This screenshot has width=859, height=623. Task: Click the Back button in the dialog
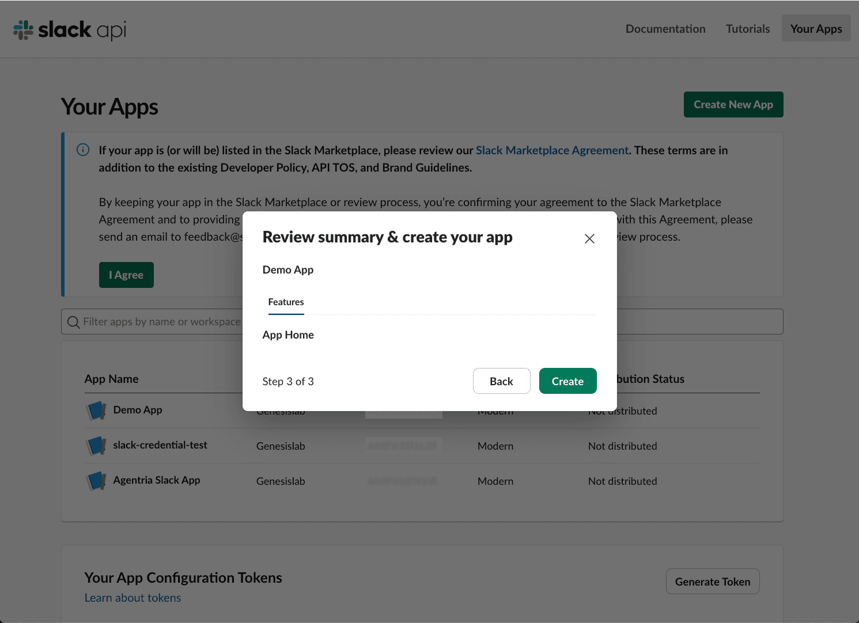click(x=501, y=381)
